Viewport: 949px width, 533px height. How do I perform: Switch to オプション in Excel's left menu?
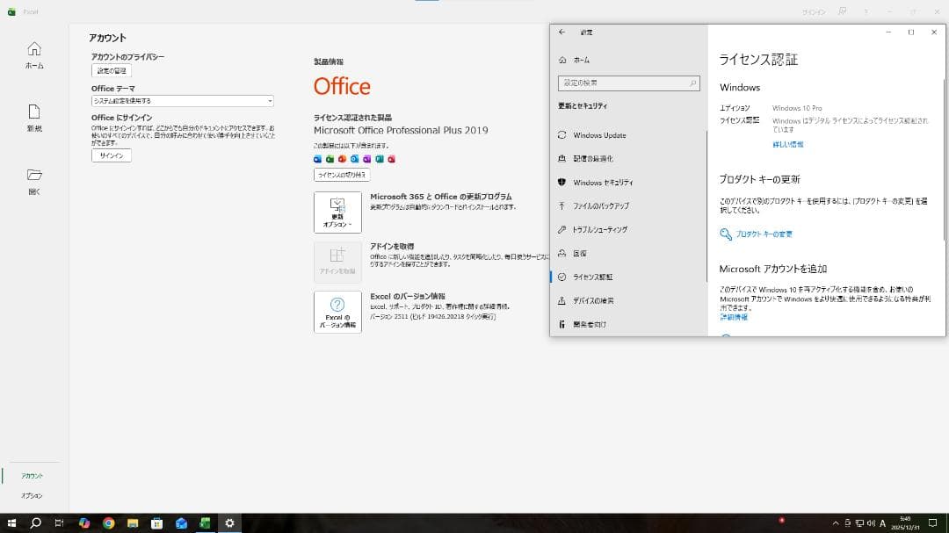tap(33, 494)
